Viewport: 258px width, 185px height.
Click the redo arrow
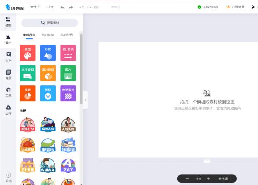tap(71, 7)
